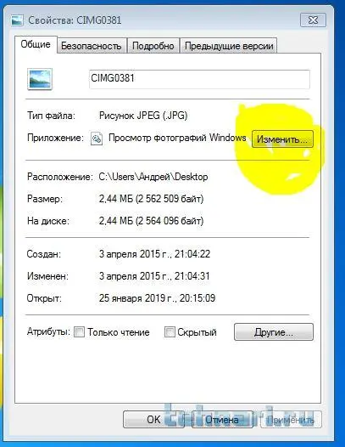Click the CIMG0381 file thumbnail icon
345x447 pixels.
point(40,79)
